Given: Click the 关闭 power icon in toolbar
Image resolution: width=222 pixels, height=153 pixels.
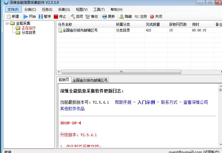Looking at the screenshot, I should pos(152,17).
